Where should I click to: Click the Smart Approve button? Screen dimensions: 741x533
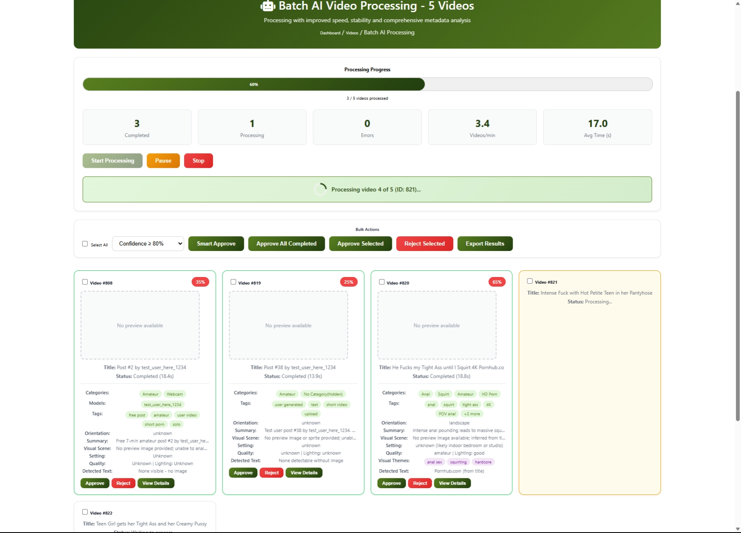point(216,243)
